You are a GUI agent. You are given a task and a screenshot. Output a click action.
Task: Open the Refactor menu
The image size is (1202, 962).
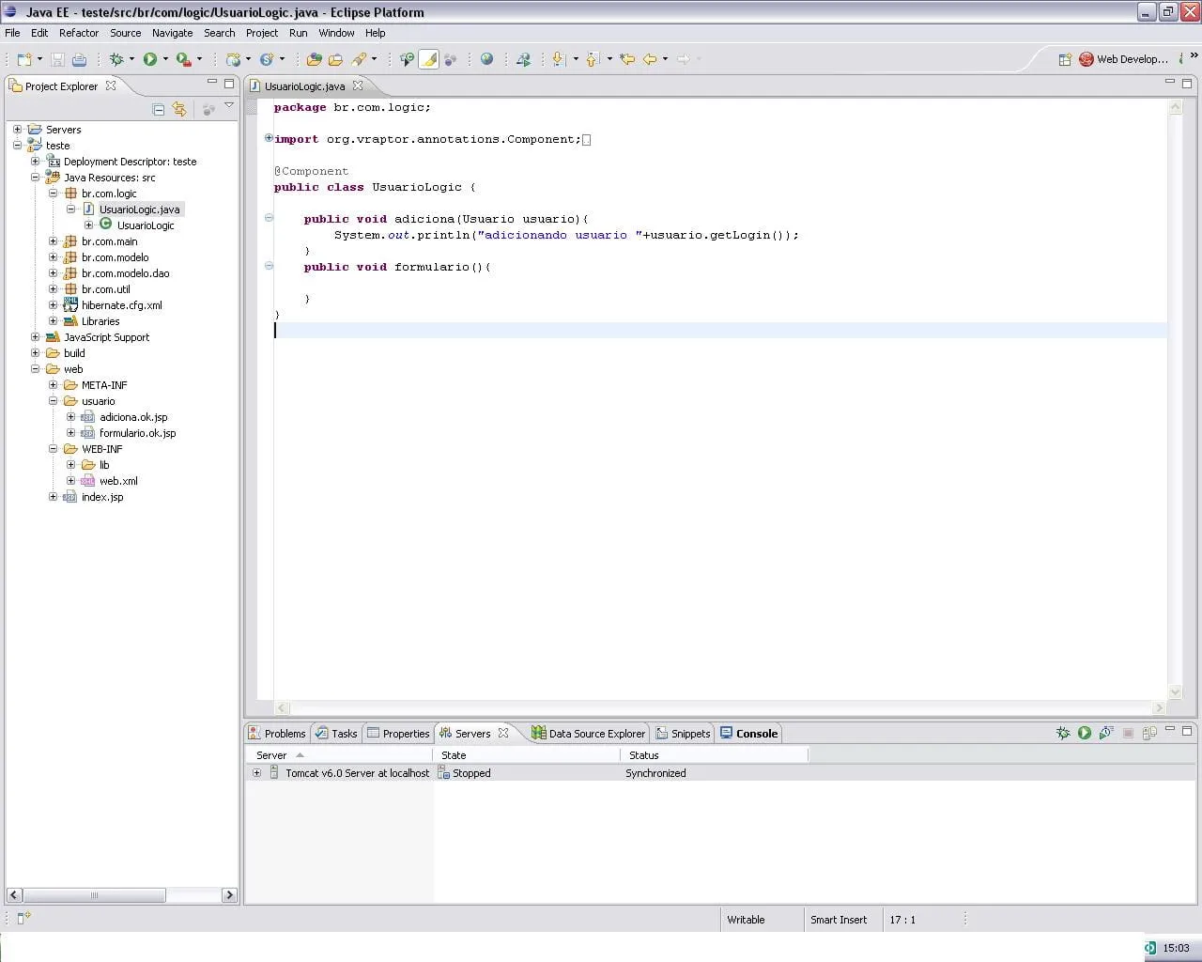click(x=79, y=33)
